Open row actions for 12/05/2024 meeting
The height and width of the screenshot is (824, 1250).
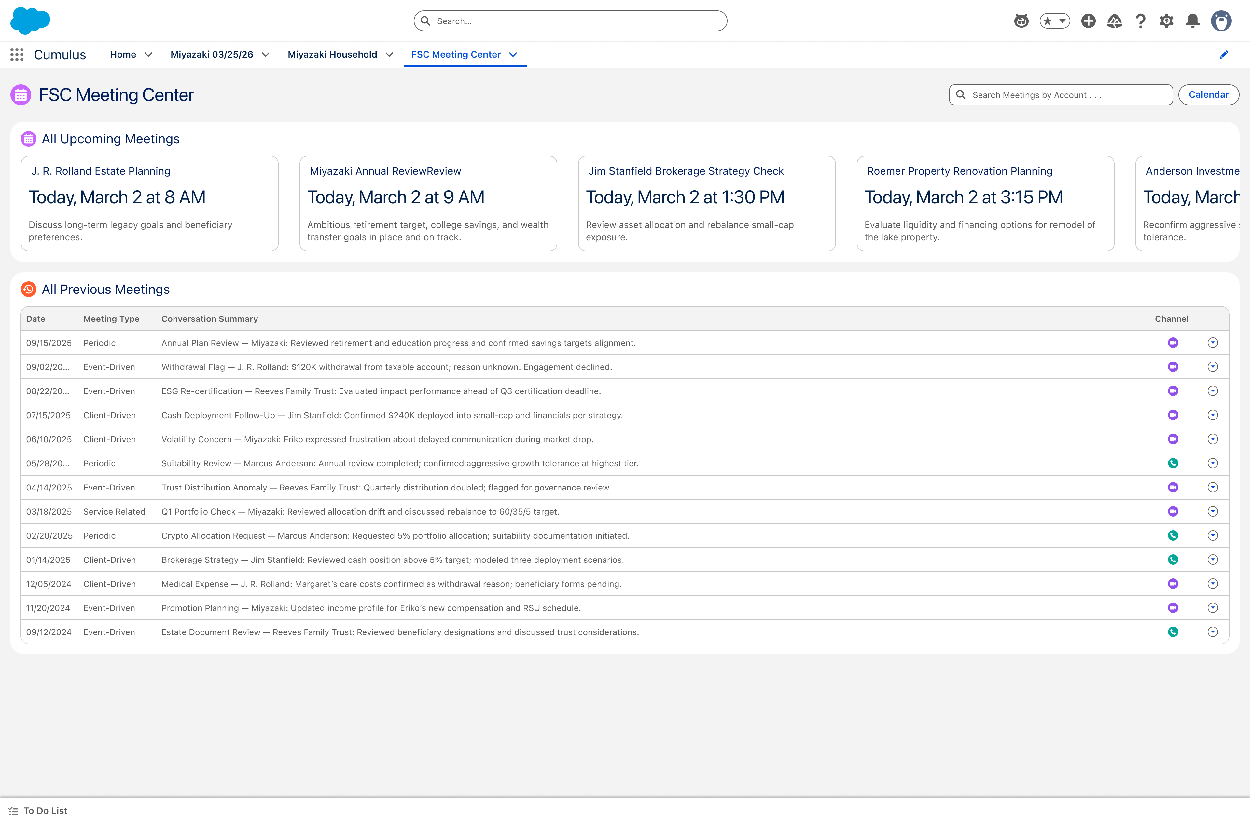pos(1212,583)
